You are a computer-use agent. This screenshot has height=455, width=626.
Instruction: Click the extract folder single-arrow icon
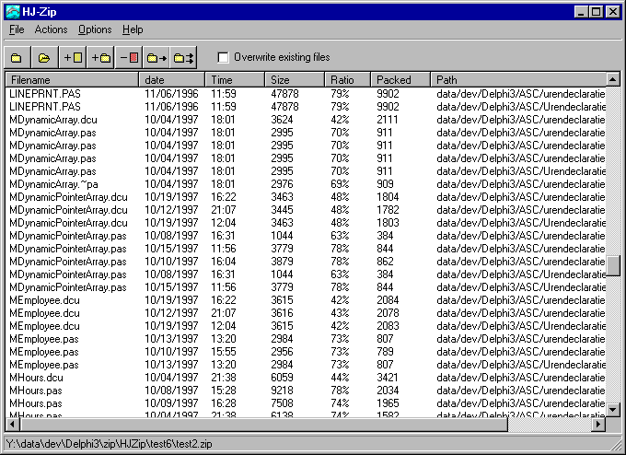(156, 58)
